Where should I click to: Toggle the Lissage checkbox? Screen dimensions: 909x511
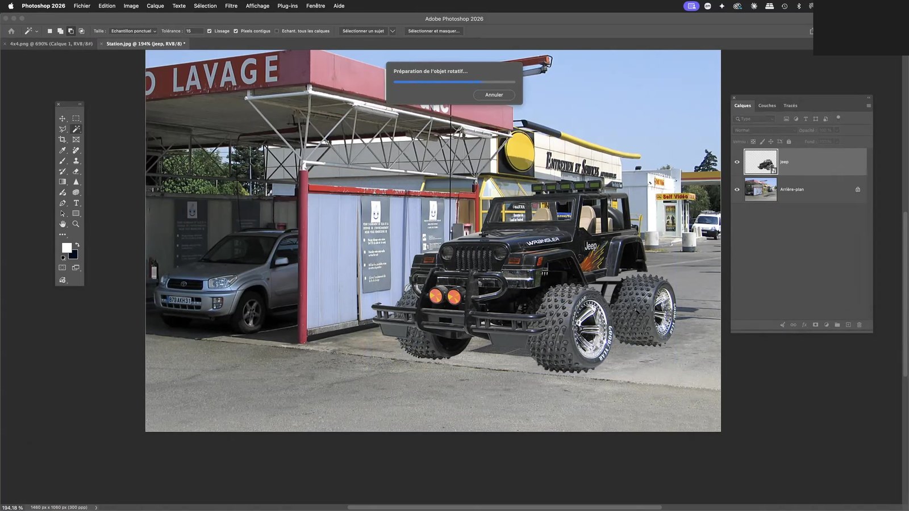(x=209, y=31)
